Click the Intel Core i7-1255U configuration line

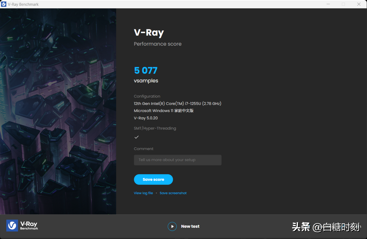(178, 103)
